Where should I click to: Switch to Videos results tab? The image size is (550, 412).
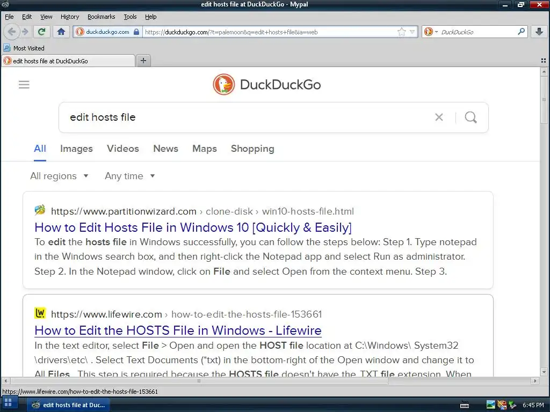click(123, 149)
